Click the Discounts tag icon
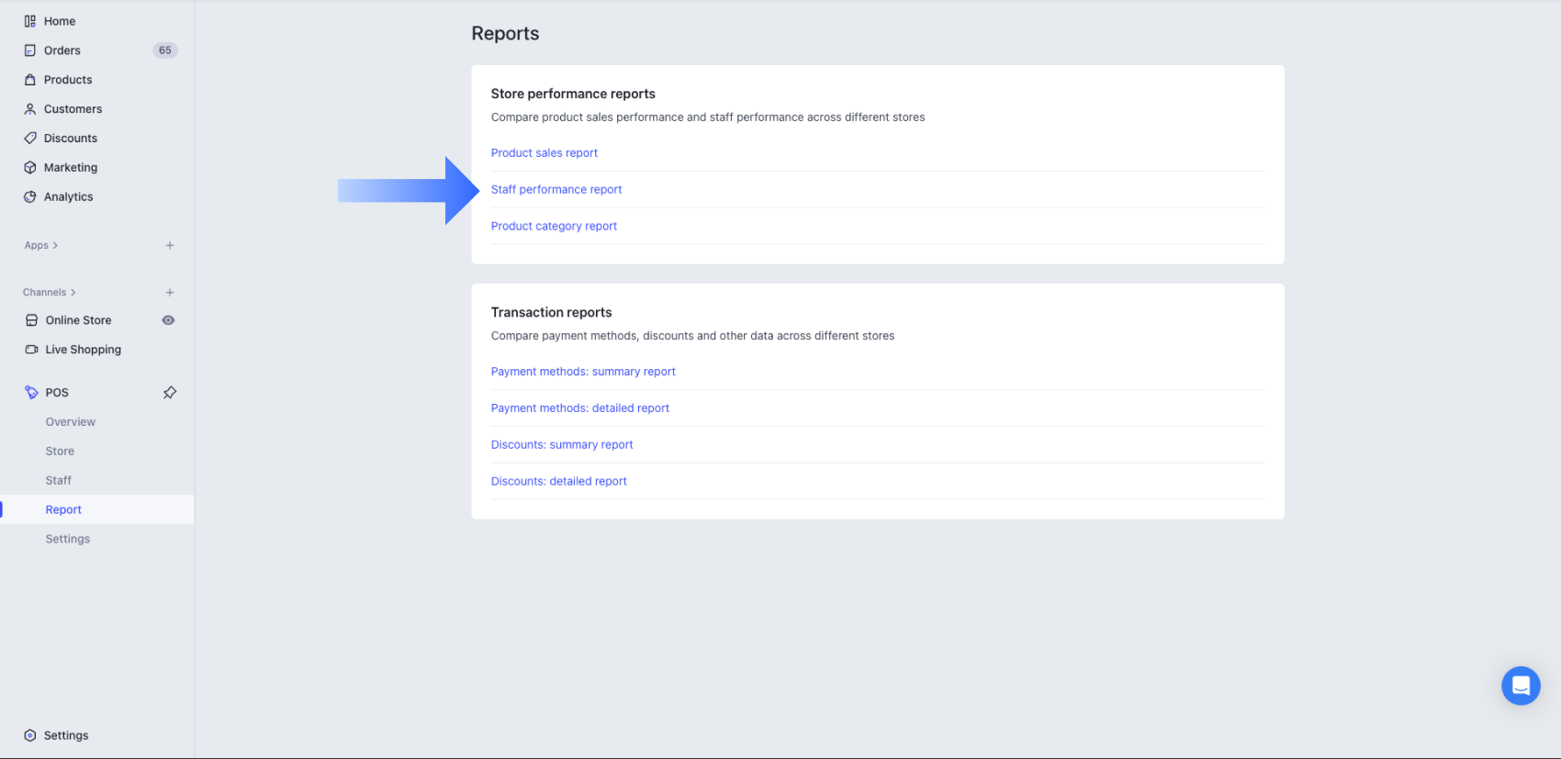1561x759 pixels. tap(30, 139)
